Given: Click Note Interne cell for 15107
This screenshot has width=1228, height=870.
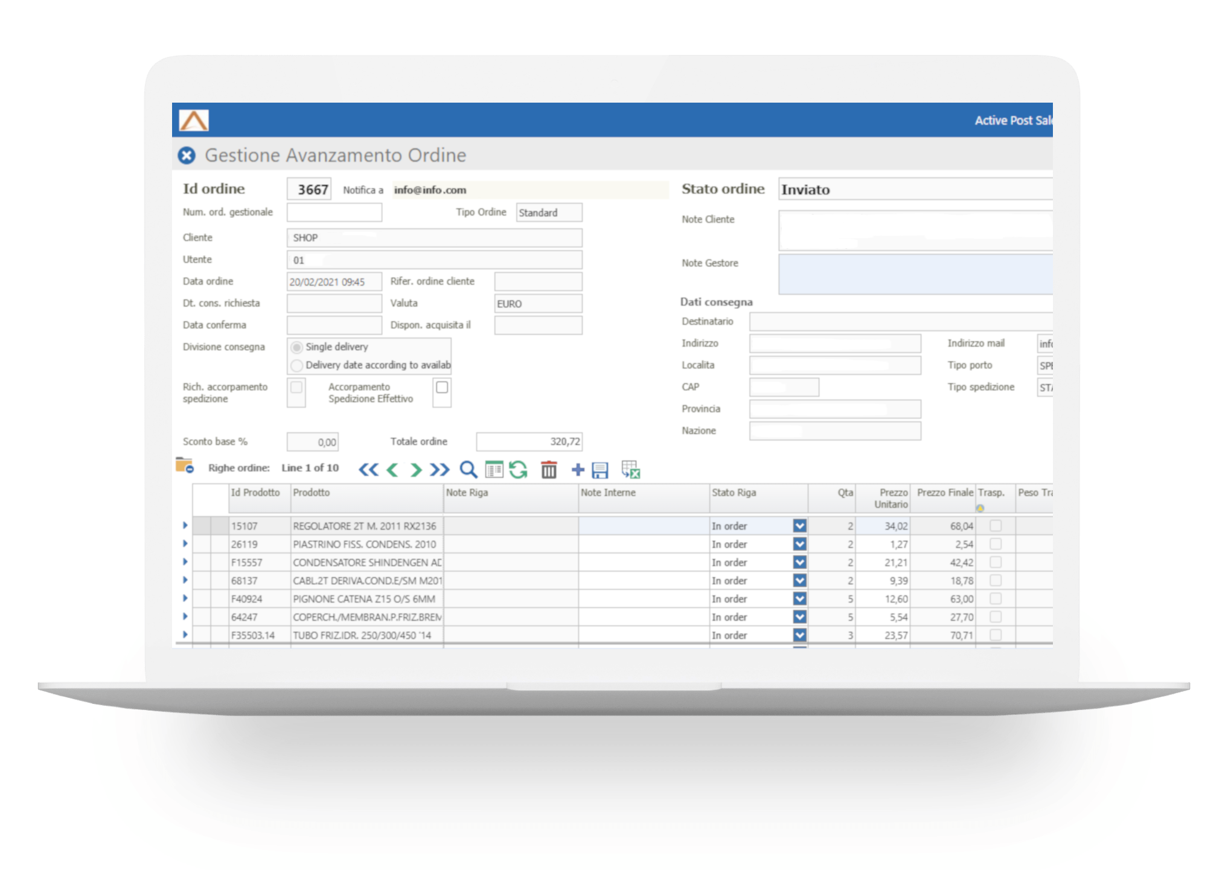Looking at the screenshot, I should click(644, 526).
